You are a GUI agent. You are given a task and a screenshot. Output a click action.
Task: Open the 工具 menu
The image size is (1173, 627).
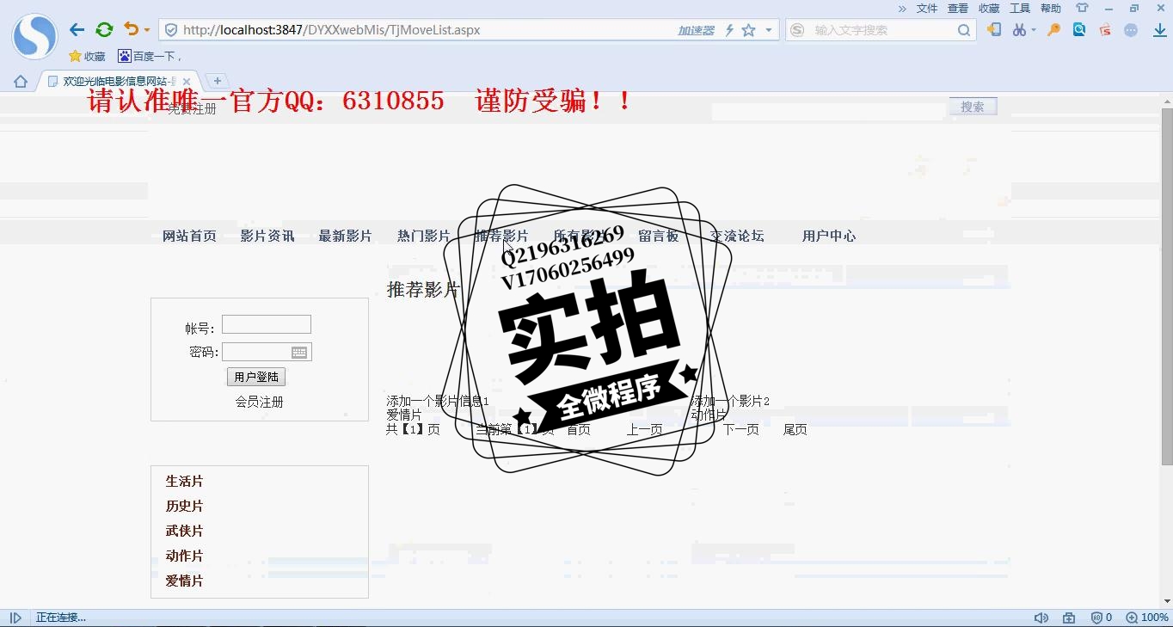(1020, 9)
